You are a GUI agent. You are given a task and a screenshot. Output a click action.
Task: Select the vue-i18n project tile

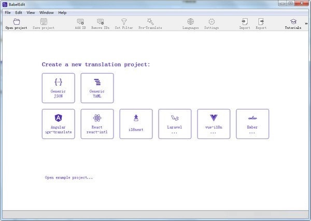pyautogui.click(x=214, y=123)
